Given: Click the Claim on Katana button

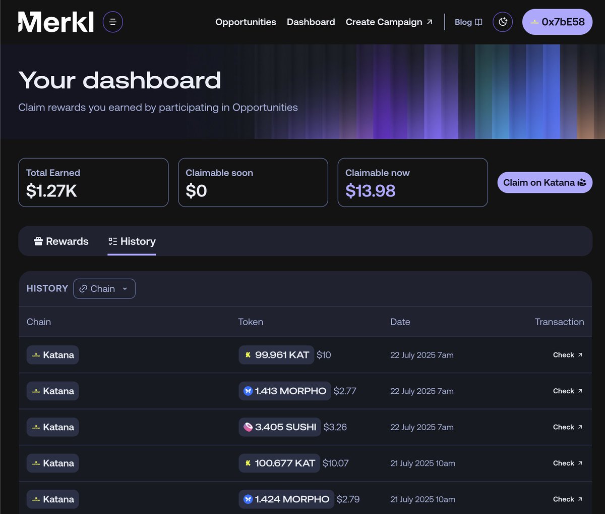Looking at the screenshot, I should (544, 183).
